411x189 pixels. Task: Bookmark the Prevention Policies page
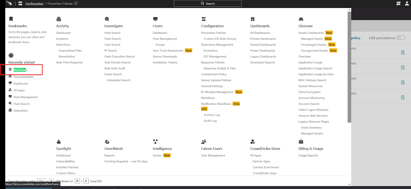pyautogui.click(x=76, y=4)
